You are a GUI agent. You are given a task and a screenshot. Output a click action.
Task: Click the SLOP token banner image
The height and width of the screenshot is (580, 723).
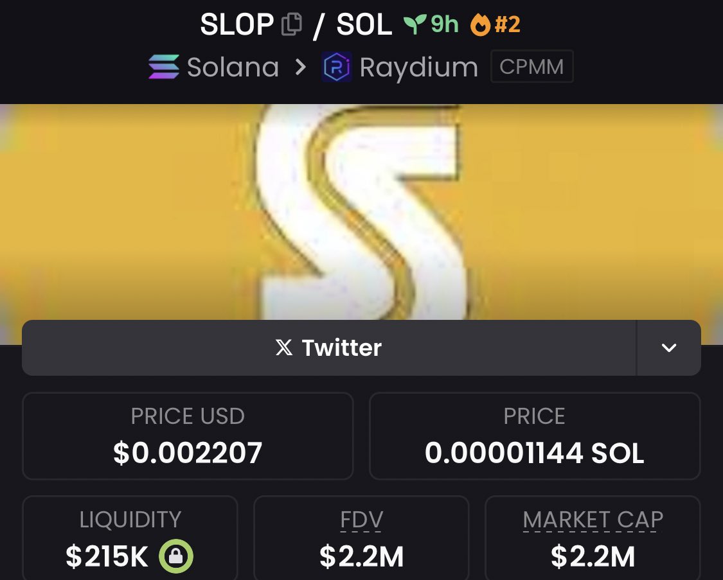click(x=361, y=212)
